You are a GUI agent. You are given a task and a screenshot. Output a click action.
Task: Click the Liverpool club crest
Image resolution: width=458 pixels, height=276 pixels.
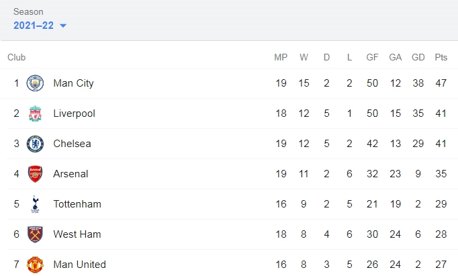tap(35, 113)
